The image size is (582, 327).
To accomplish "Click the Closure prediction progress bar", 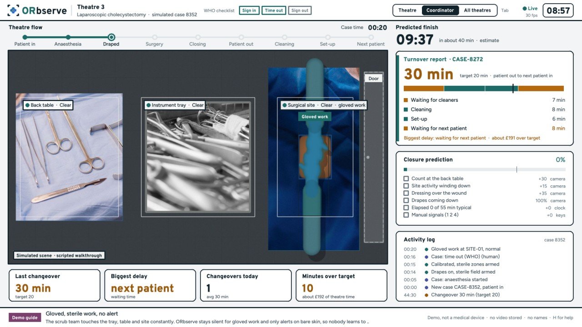I will 485,170.
